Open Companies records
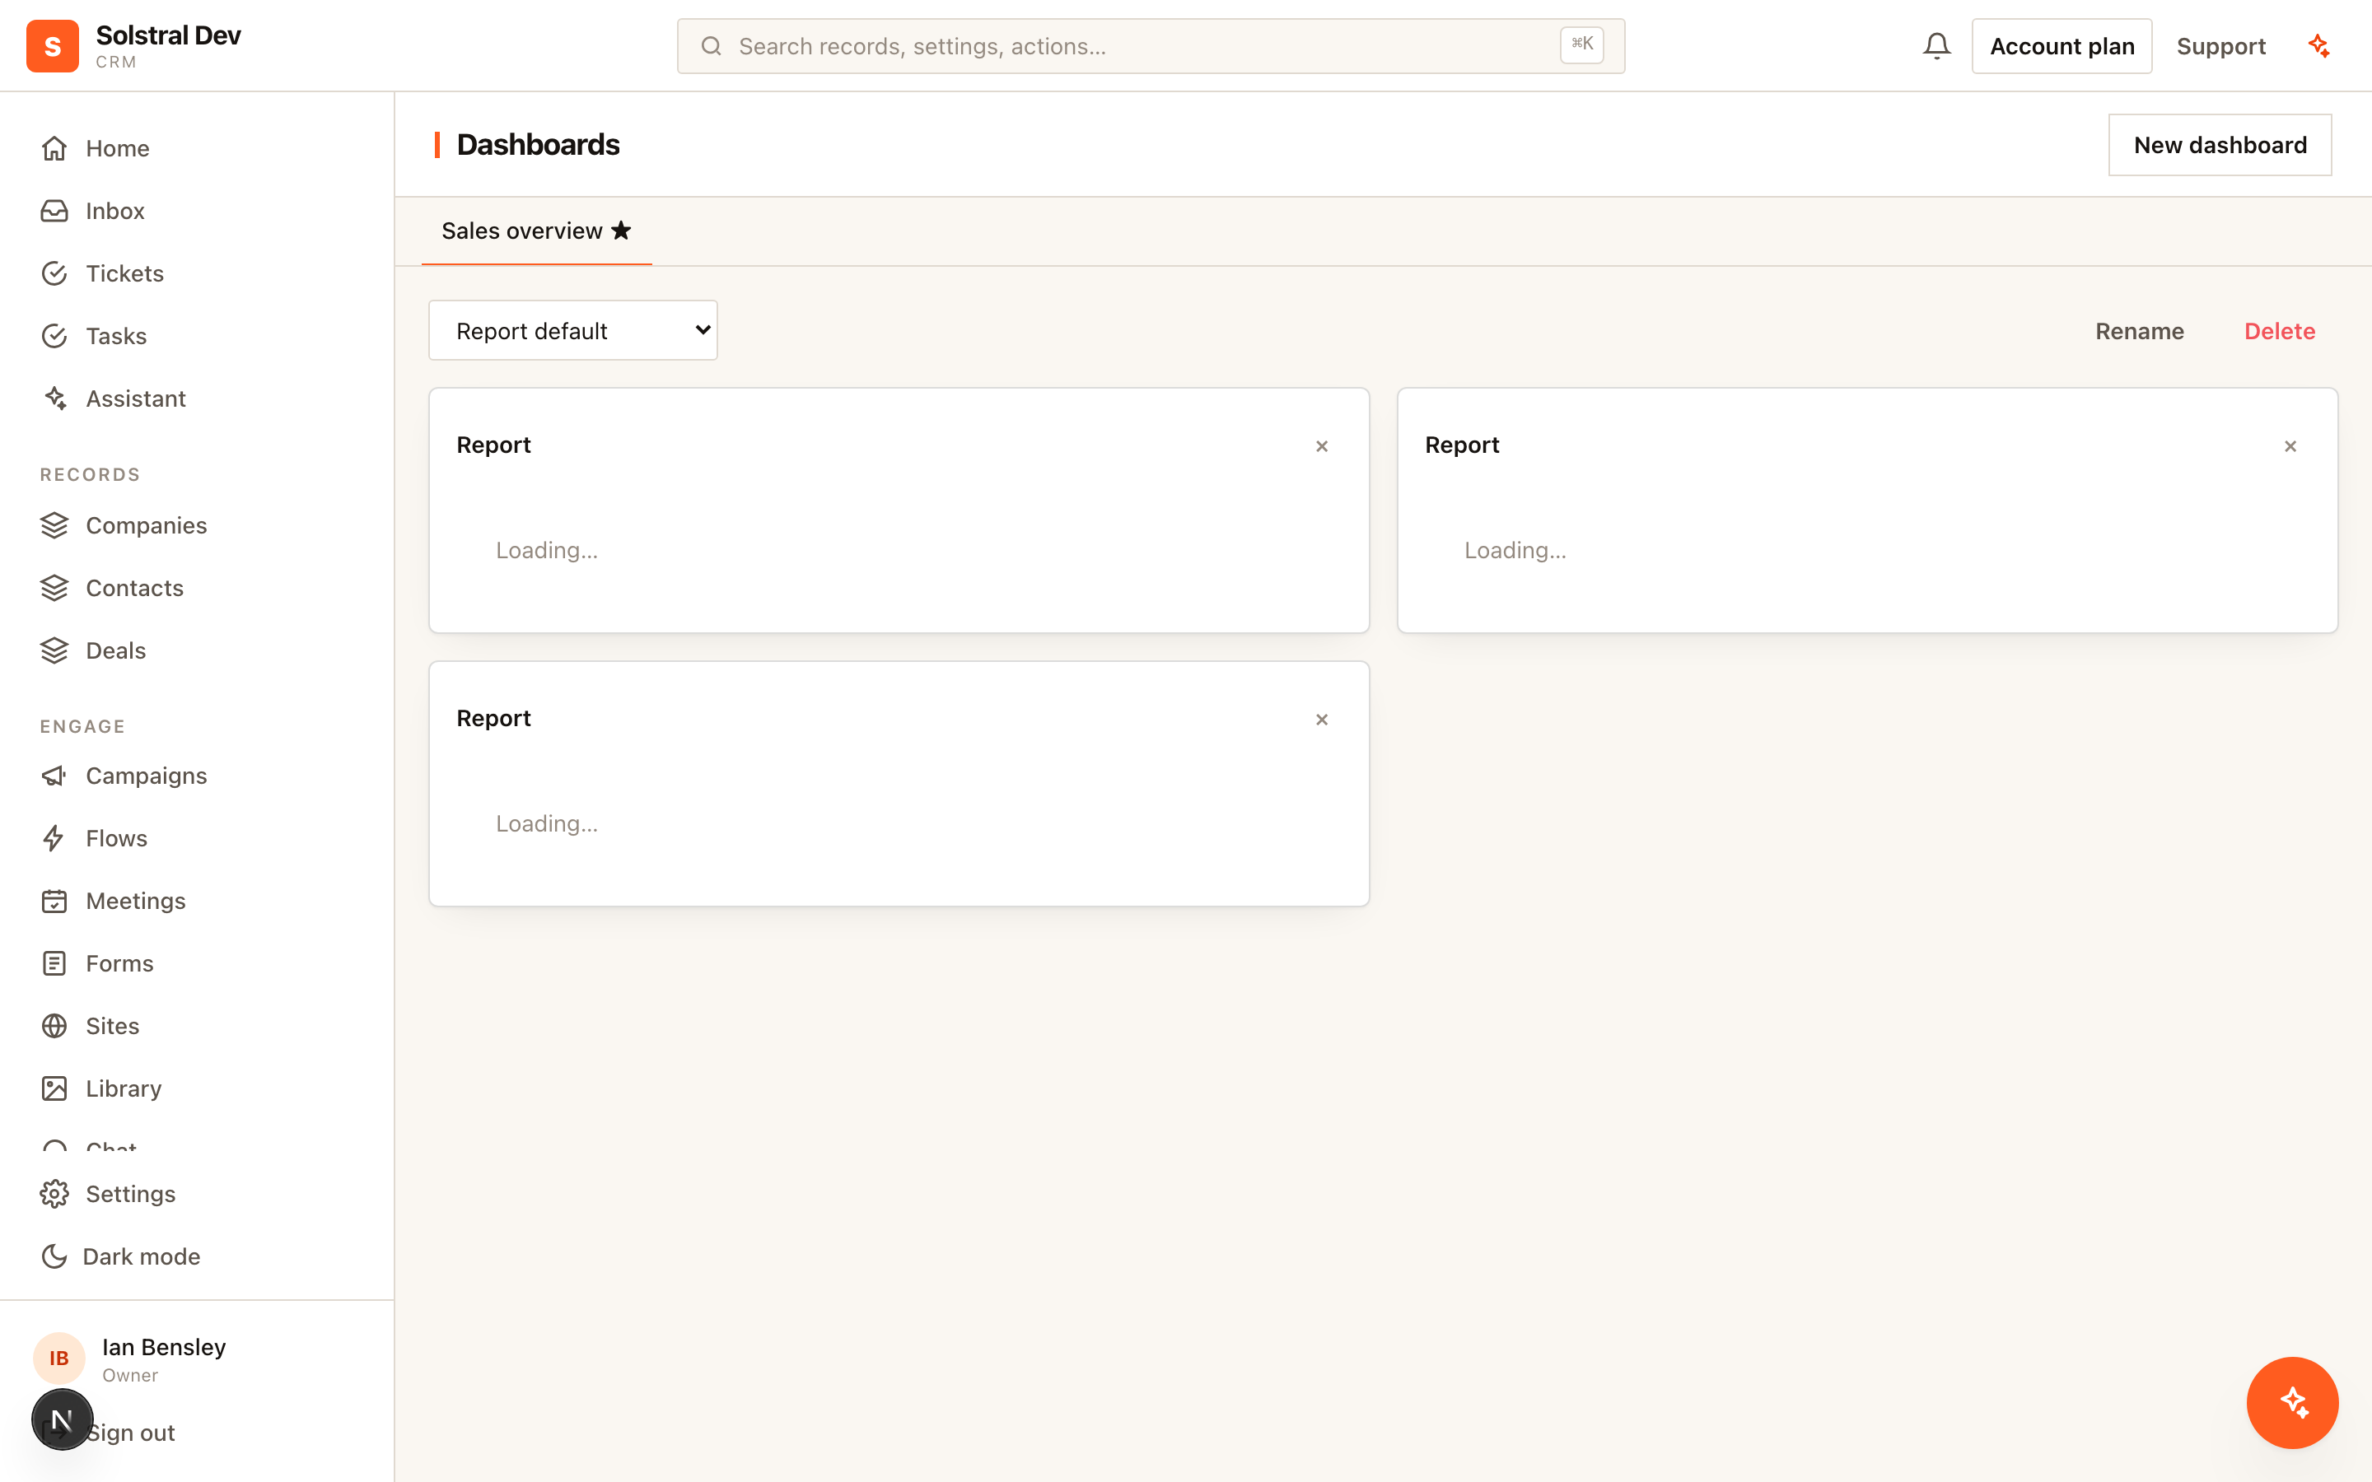 tap(196, 525)
